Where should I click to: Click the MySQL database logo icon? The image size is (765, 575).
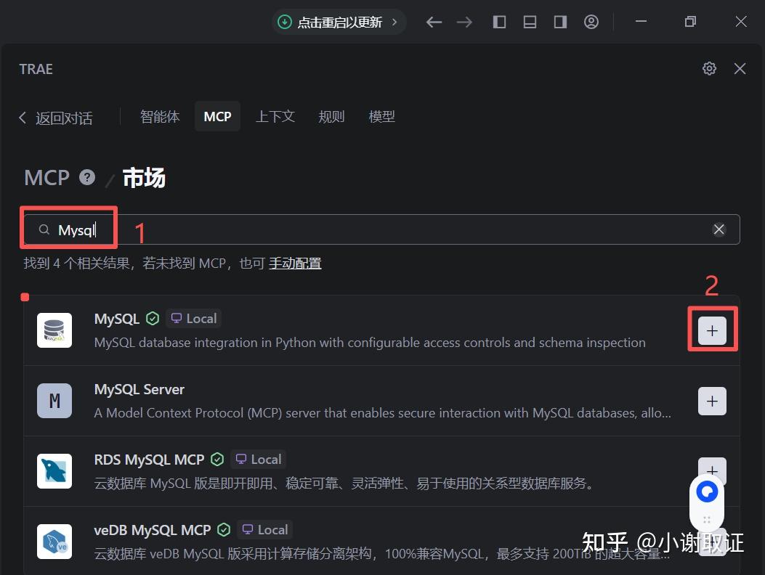[x=54, y=330]
